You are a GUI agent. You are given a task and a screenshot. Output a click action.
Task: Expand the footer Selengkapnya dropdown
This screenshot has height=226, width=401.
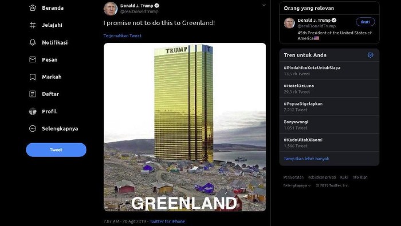pyautogui.click(x=297, y=185)
